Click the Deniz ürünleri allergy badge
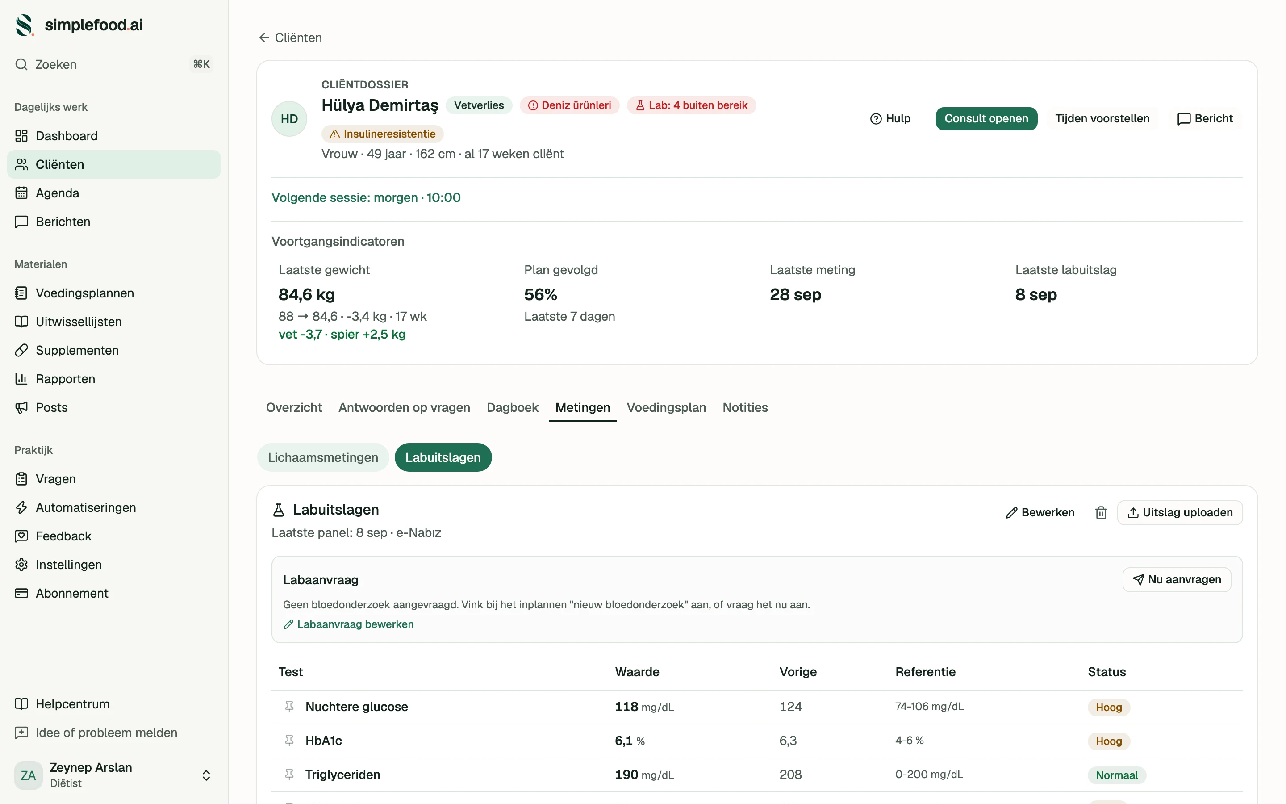1286x804 pixels. (x=570, y=105)
